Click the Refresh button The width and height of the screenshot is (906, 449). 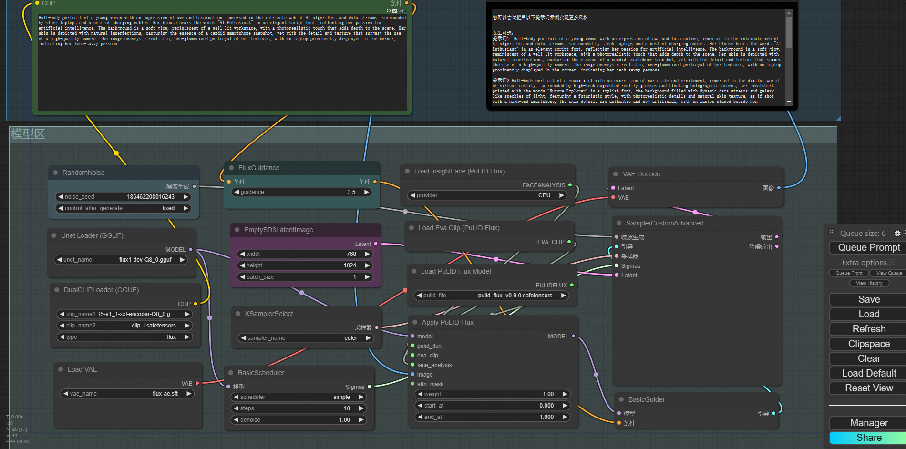click(869, 329)
